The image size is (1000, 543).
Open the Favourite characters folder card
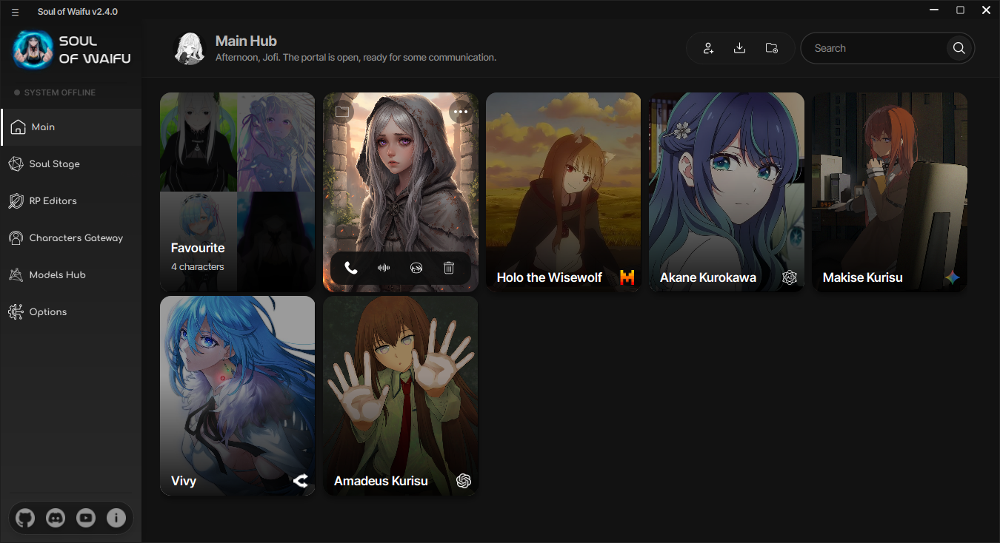pos(238,192)
